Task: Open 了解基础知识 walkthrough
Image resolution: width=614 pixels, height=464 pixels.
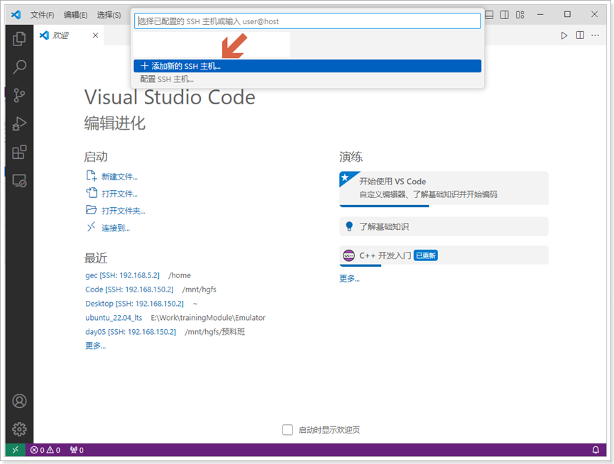Action: 444,226
